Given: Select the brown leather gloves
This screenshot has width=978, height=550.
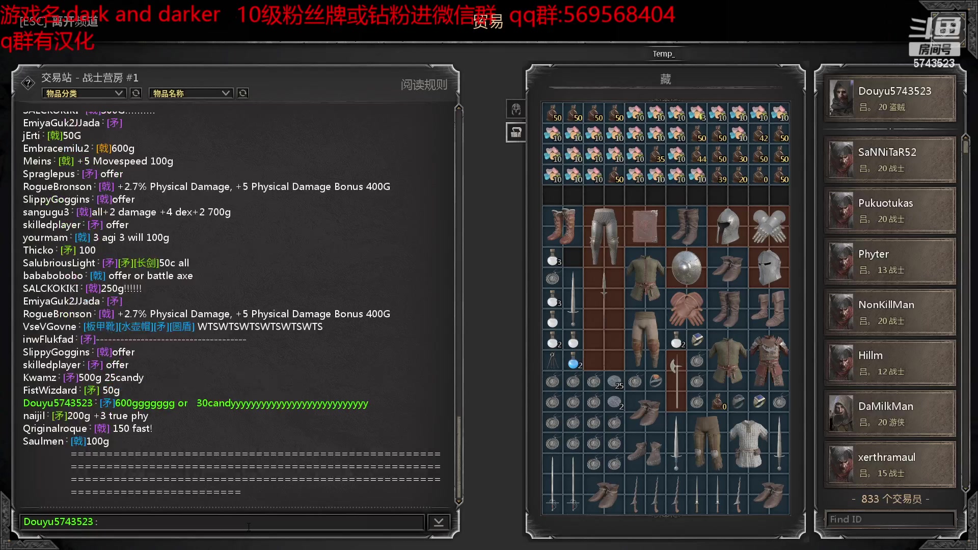Looking at the screenshot, I should (686, 309).
